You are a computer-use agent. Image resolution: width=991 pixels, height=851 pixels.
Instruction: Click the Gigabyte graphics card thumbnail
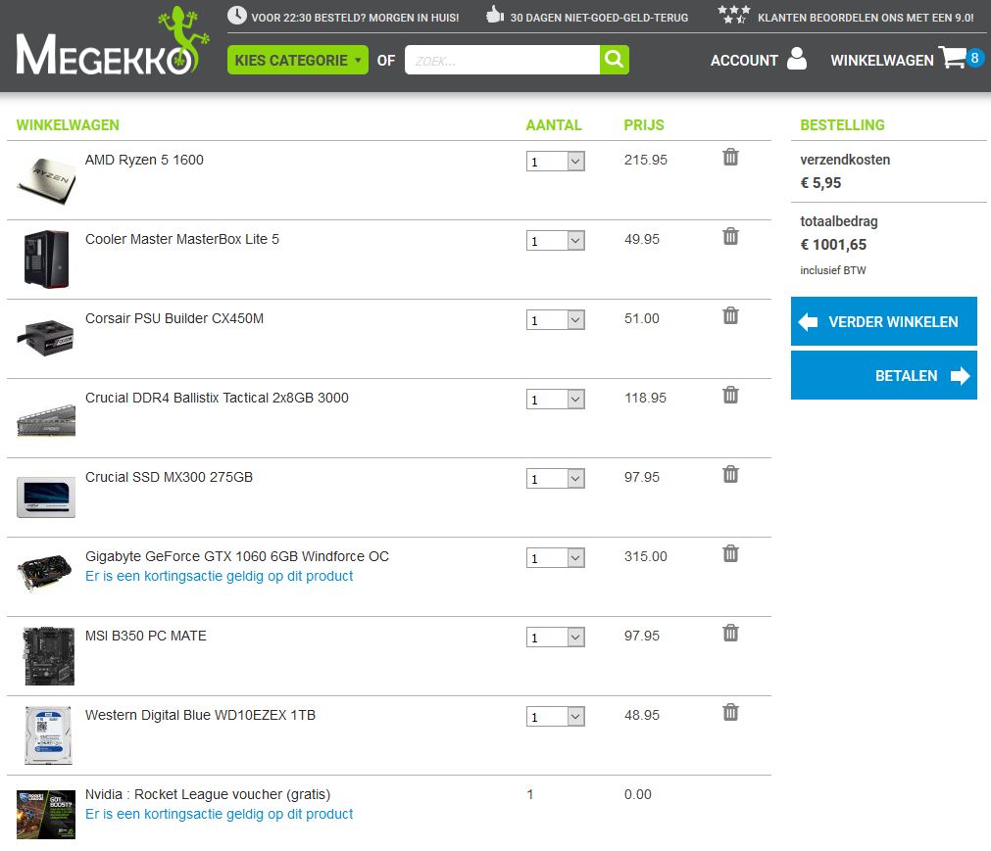[44, 572]
